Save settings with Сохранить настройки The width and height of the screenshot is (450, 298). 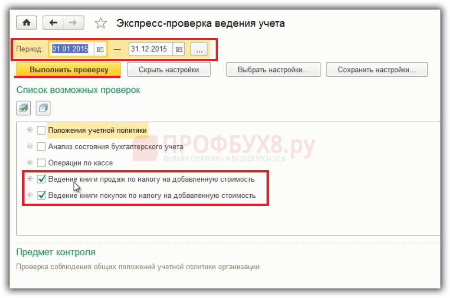point(377,70)
